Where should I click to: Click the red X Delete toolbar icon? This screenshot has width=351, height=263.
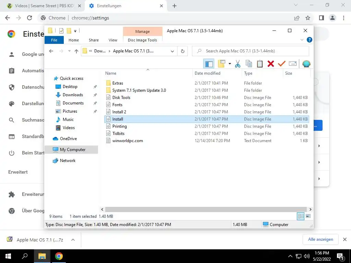(271, 64)
